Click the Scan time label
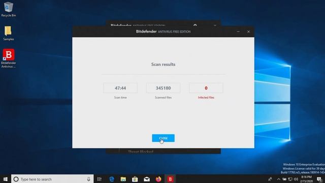This screenshot has height=183, width=325. click(120, 98)
